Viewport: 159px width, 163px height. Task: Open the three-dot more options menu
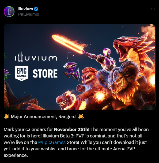tap(153, 9)
